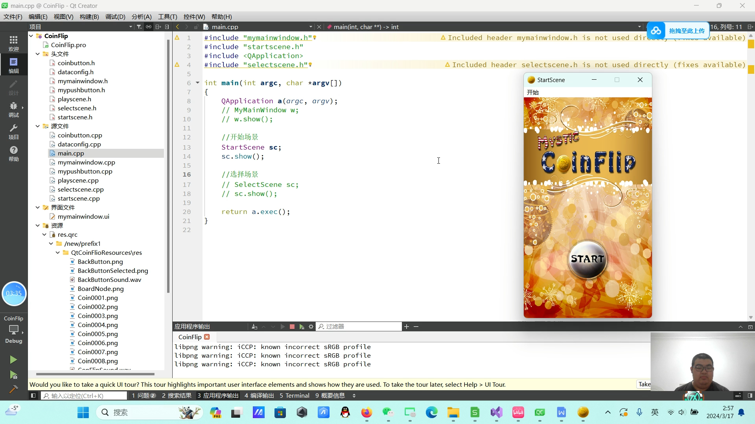This screenshot has height=424, width=755.
Task: Clear the application output with broom icon
Action: tap(254, 327)
